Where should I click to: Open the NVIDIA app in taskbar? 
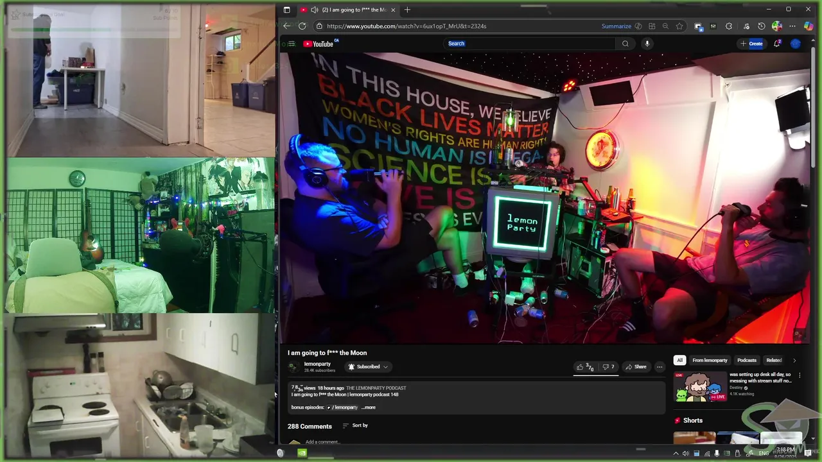pos(302,453)
